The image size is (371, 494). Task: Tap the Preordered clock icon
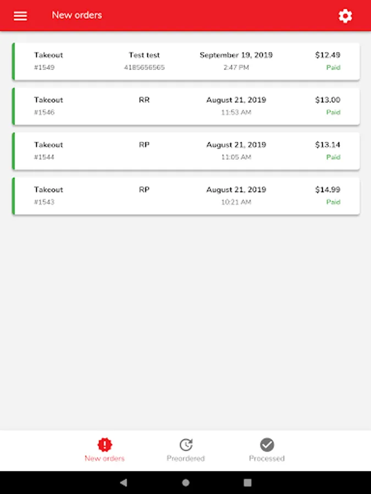pyautogui.click(x=185, y=445)
